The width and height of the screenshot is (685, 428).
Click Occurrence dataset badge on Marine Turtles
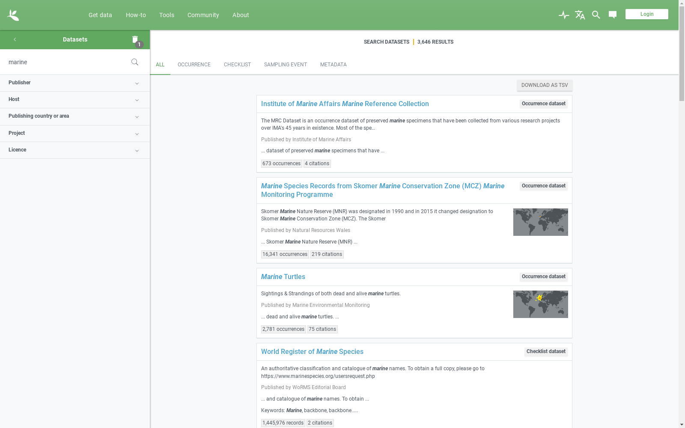pyautogui.click(x=544, y=277)
